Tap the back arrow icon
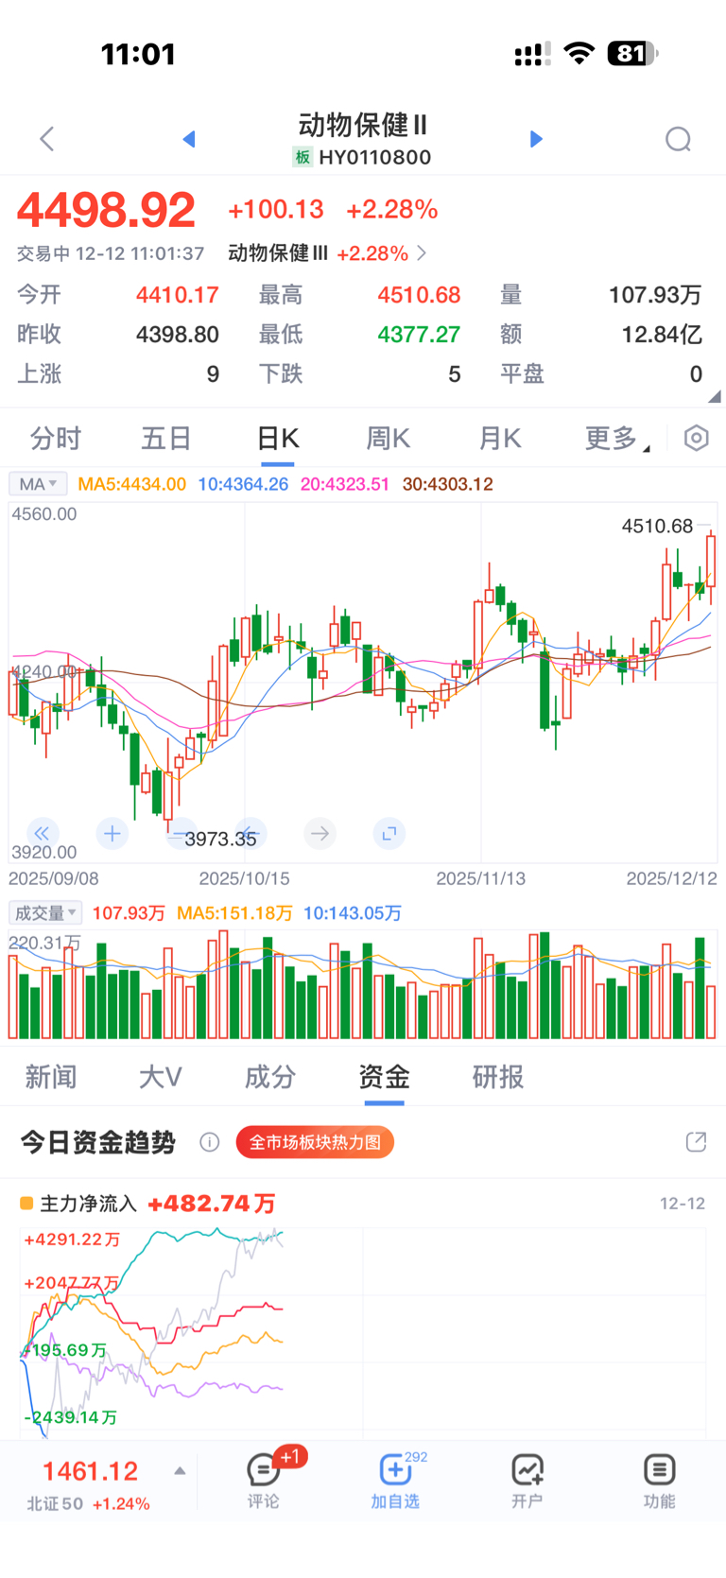 (47, 139)
